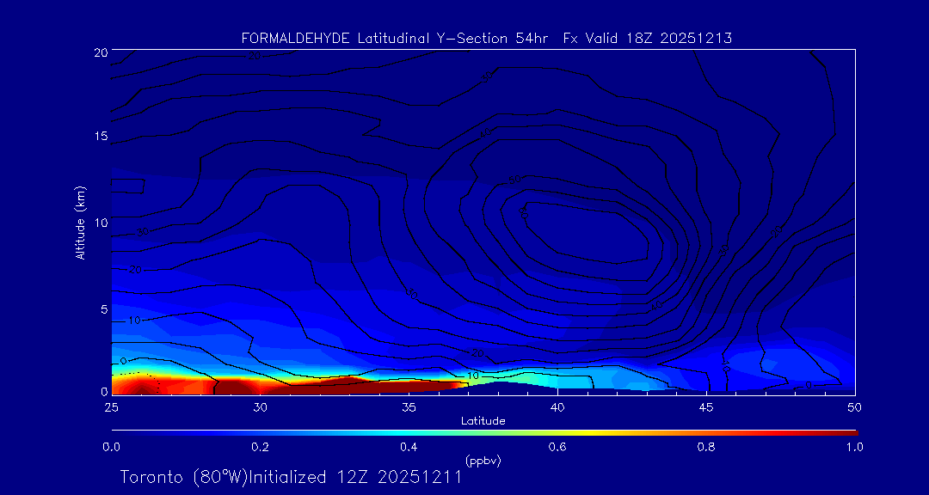Click the latitude tick label '40'
This screenshot has width=929, height=495.
pos(557,407)
